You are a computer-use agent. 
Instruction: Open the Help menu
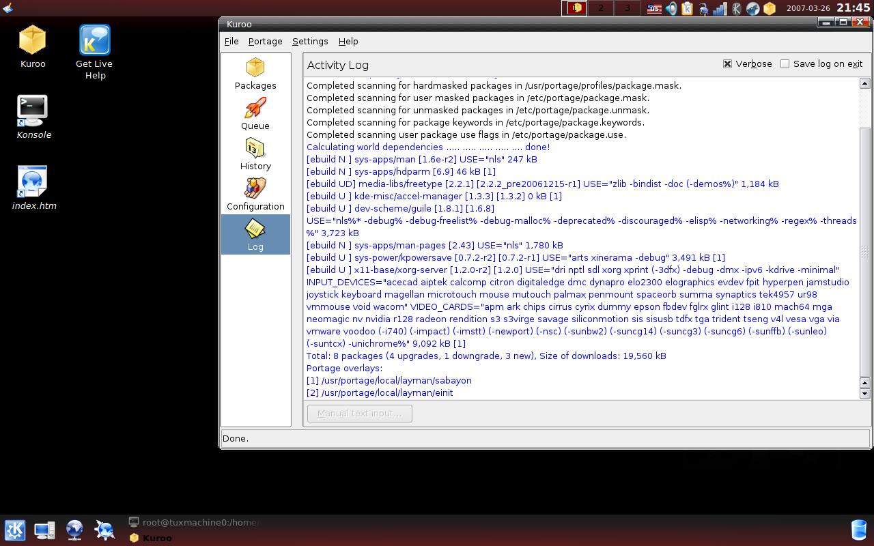click(348, 42)
